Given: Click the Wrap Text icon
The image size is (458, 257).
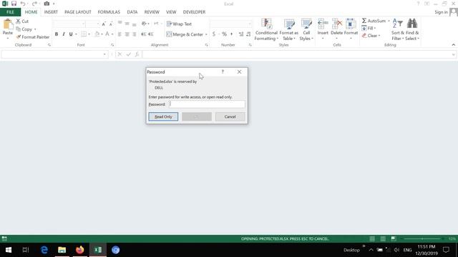Looking at the screenshot, I should (x=169, y=24).
